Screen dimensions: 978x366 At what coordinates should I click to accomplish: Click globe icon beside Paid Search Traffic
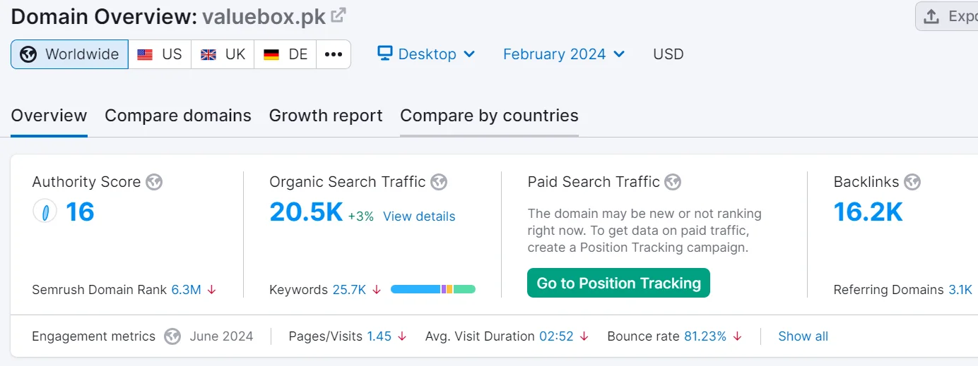pyautogui.click(x=673, y=182)
